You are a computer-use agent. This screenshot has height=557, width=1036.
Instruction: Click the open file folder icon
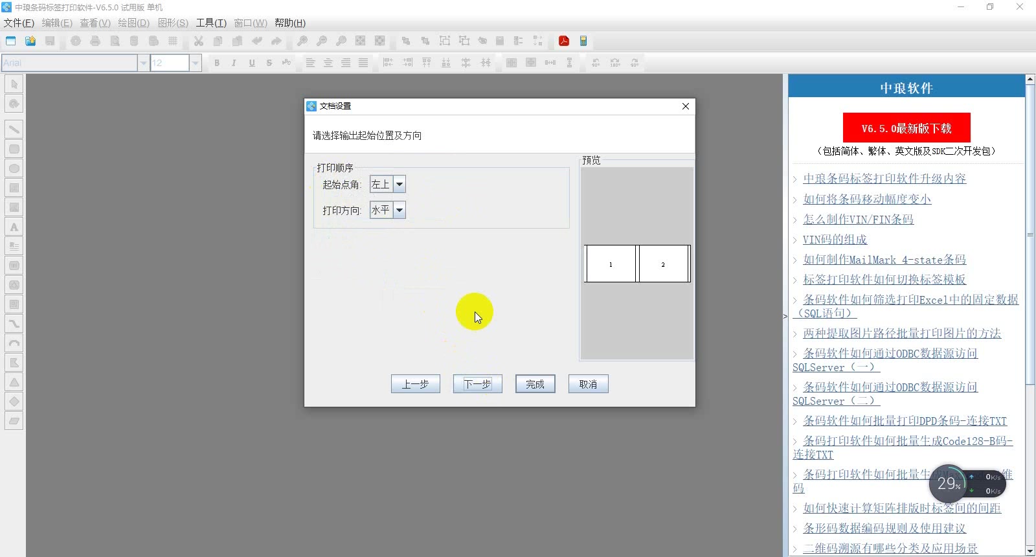click(x=30, y=41)
